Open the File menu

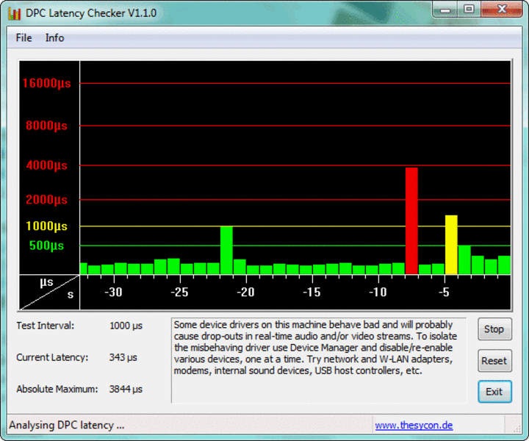[x=24, y=37]
